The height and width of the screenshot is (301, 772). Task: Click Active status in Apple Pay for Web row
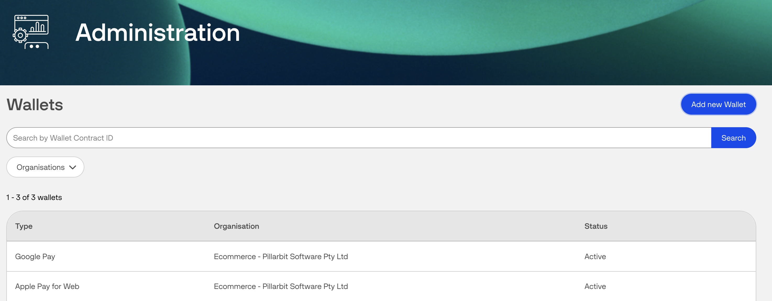pyautogui.click(x=595, y=286)
